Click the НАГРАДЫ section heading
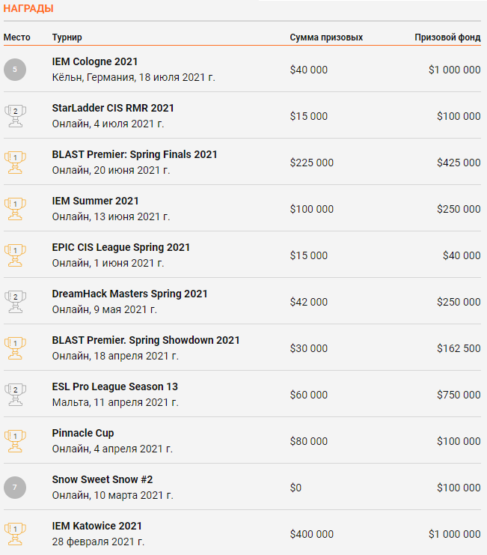Viewport: 487px width, 555px height. click(28, 9)
